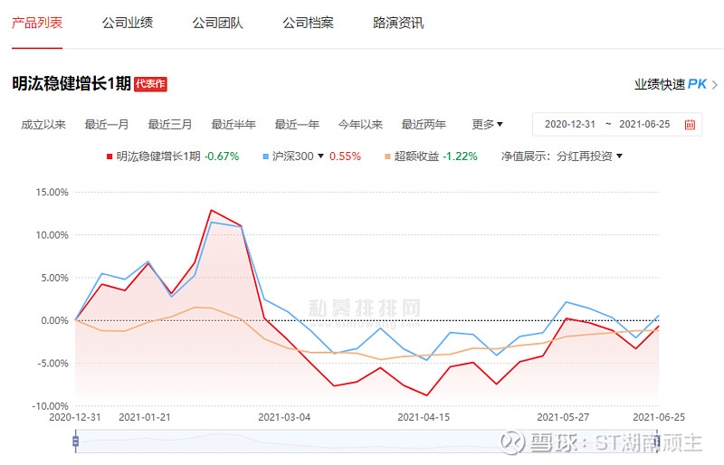Click the 0.55% 沪深300 return value
The image size is (724, 465).
(345, 157)
